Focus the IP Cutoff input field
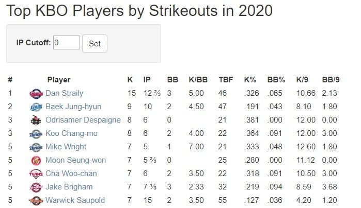The width and height of the screenshot is (361, 208). [x=67, y=43]
